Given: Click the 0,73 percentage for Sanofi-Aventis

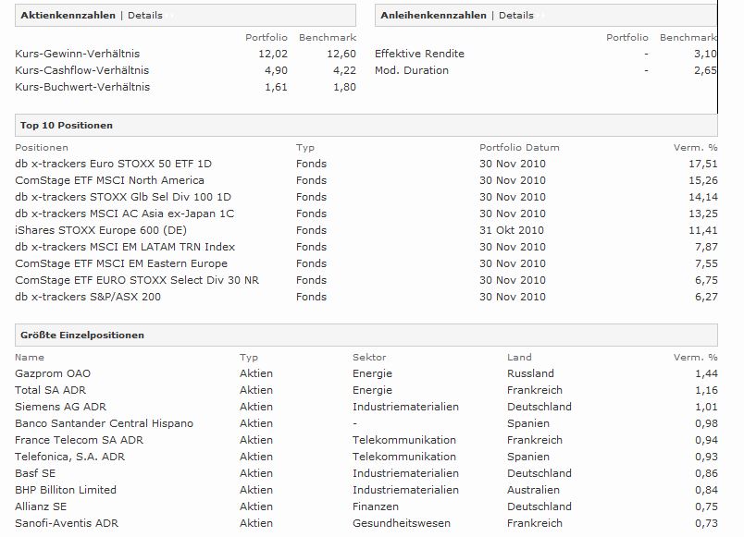Looking at the screenshot, I should (x=706, y=523).
